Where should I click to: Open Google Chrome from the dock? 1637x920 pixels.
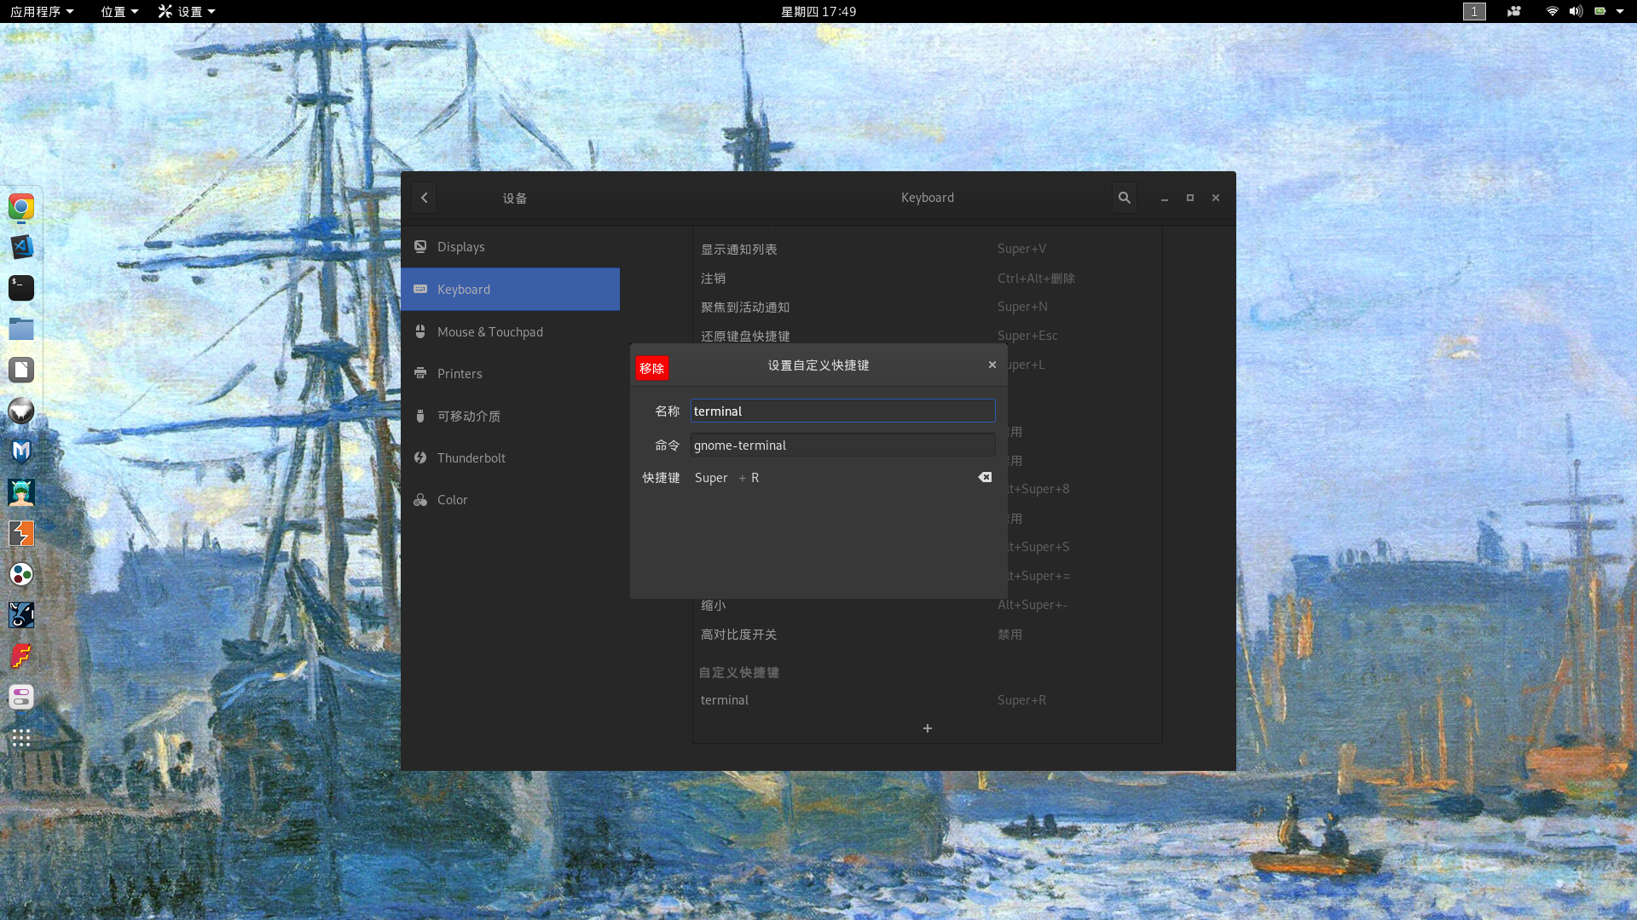(21, 206)
